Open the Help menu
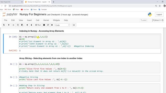 (x=66, y=20)
